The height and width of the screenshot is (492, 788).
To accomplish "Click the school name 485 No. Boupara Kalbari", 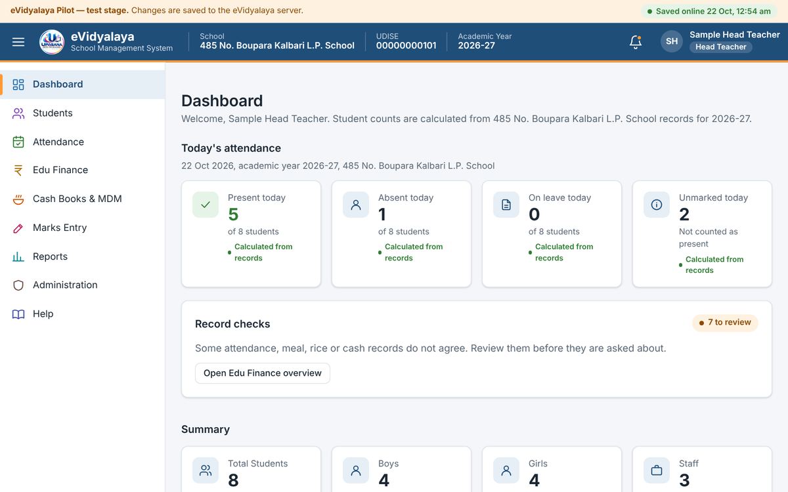I will click(277, 46).
